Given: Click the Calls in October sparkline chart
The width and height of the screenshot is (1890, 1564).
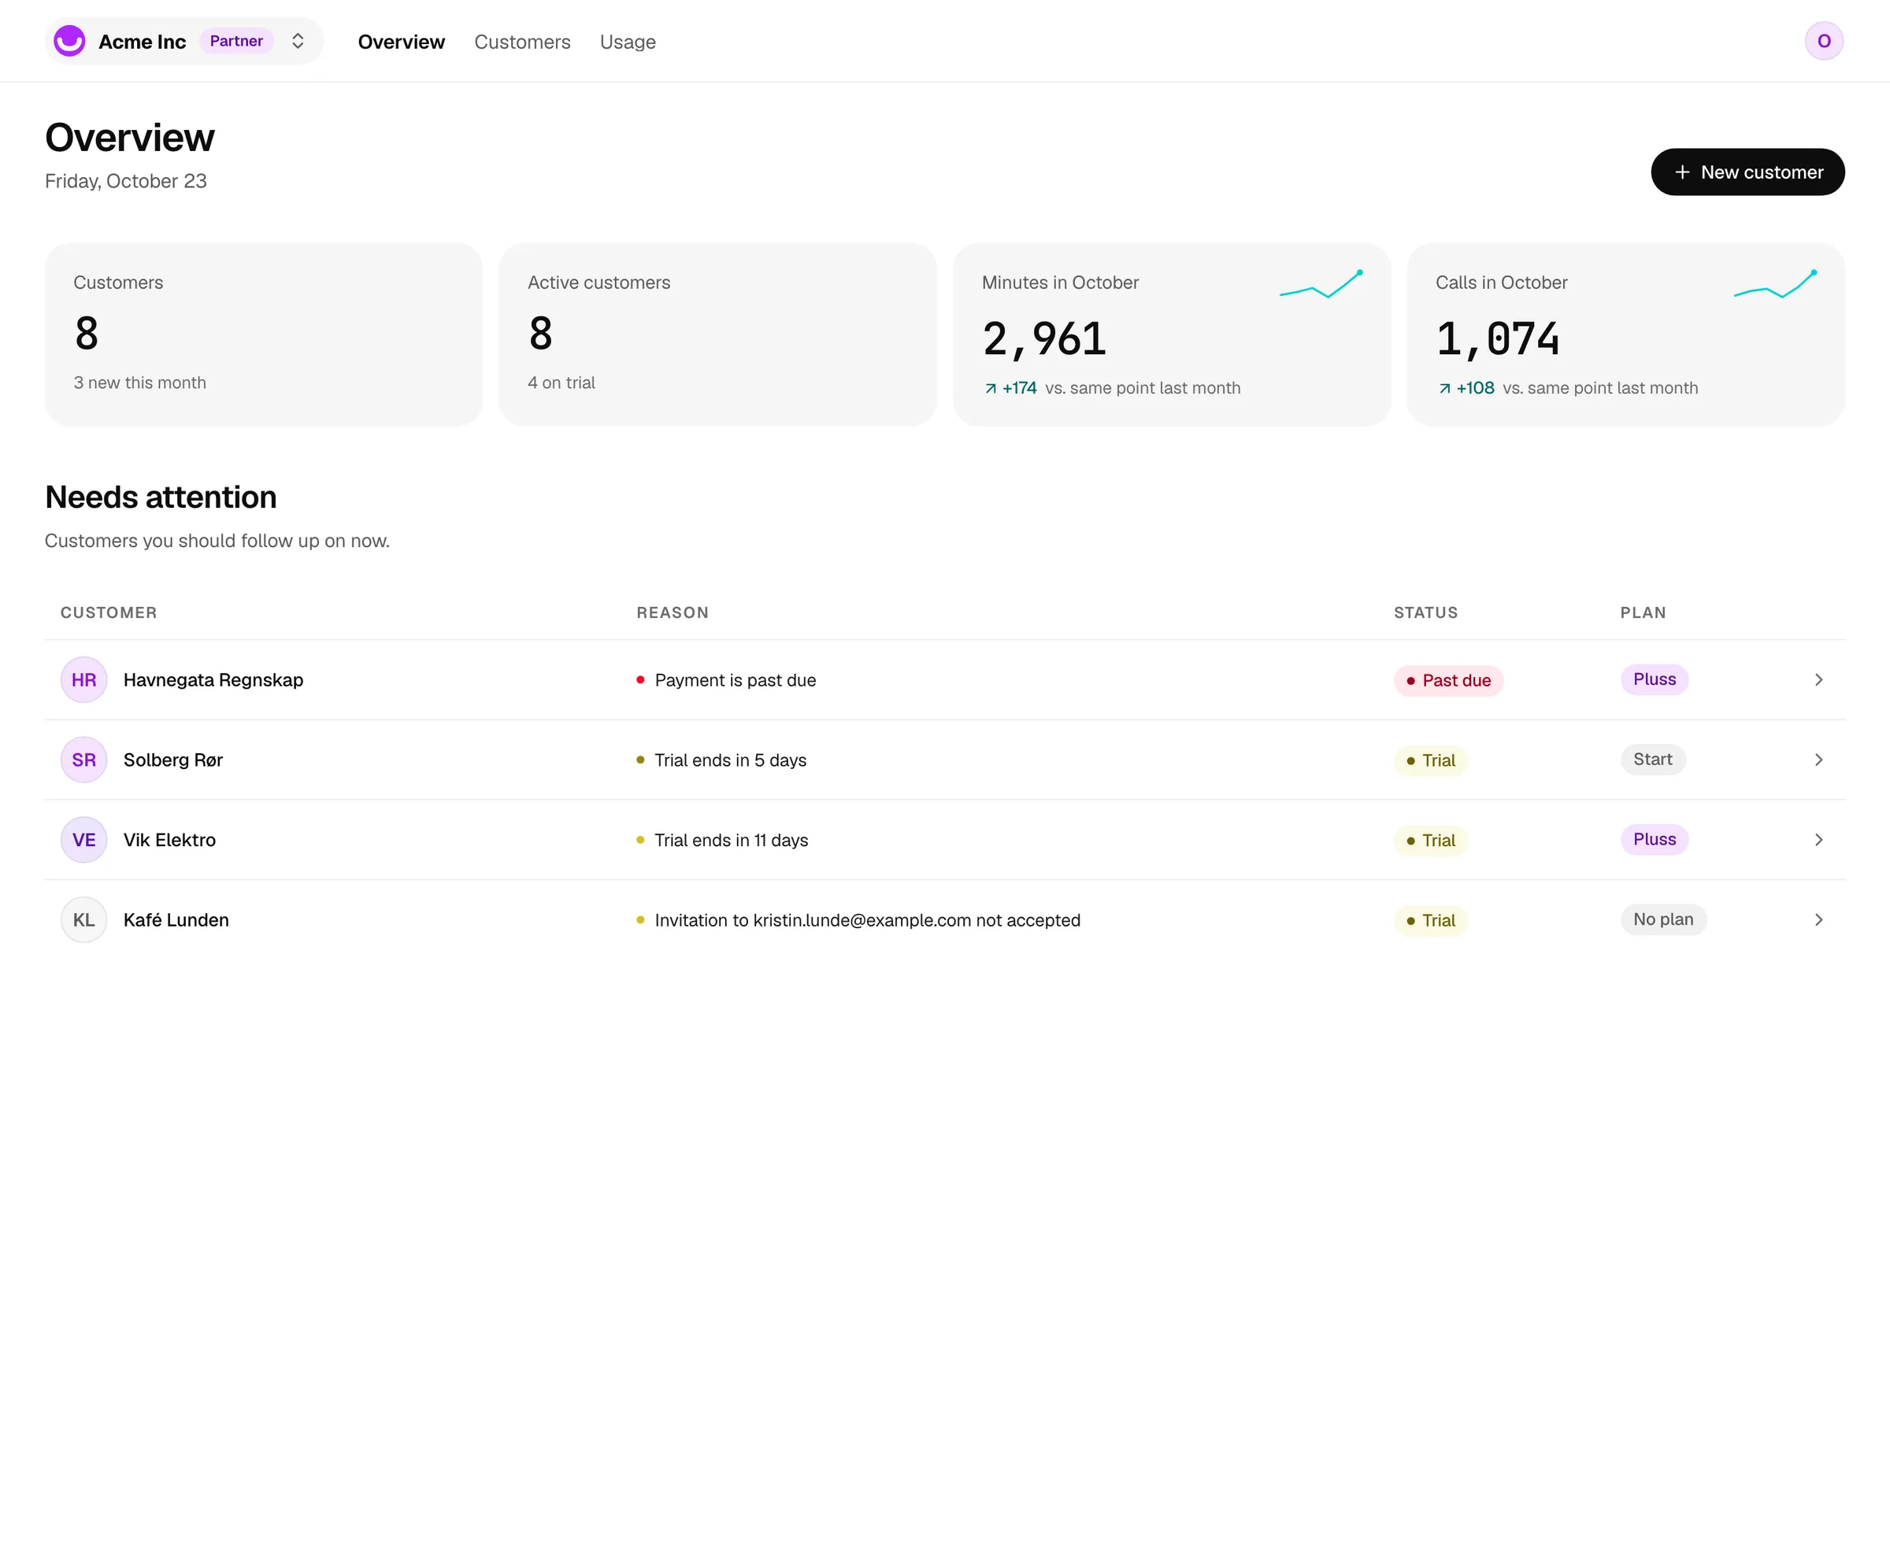Looking at the screenshot, I should pos(1776,284).
